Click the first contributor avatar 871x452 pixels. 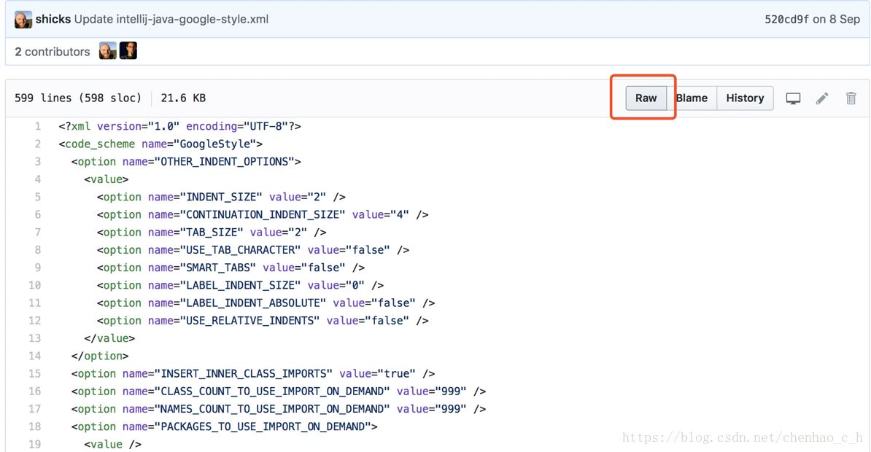[x=107, y=51]
